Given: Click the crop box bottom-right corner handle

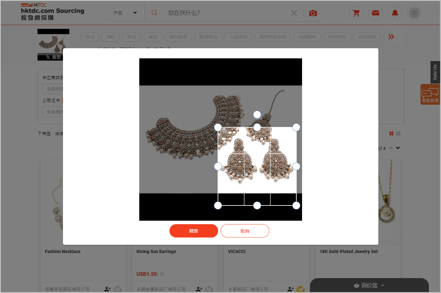Looking at the screenshot, I should pyautogui.click(x=296, y=205).
